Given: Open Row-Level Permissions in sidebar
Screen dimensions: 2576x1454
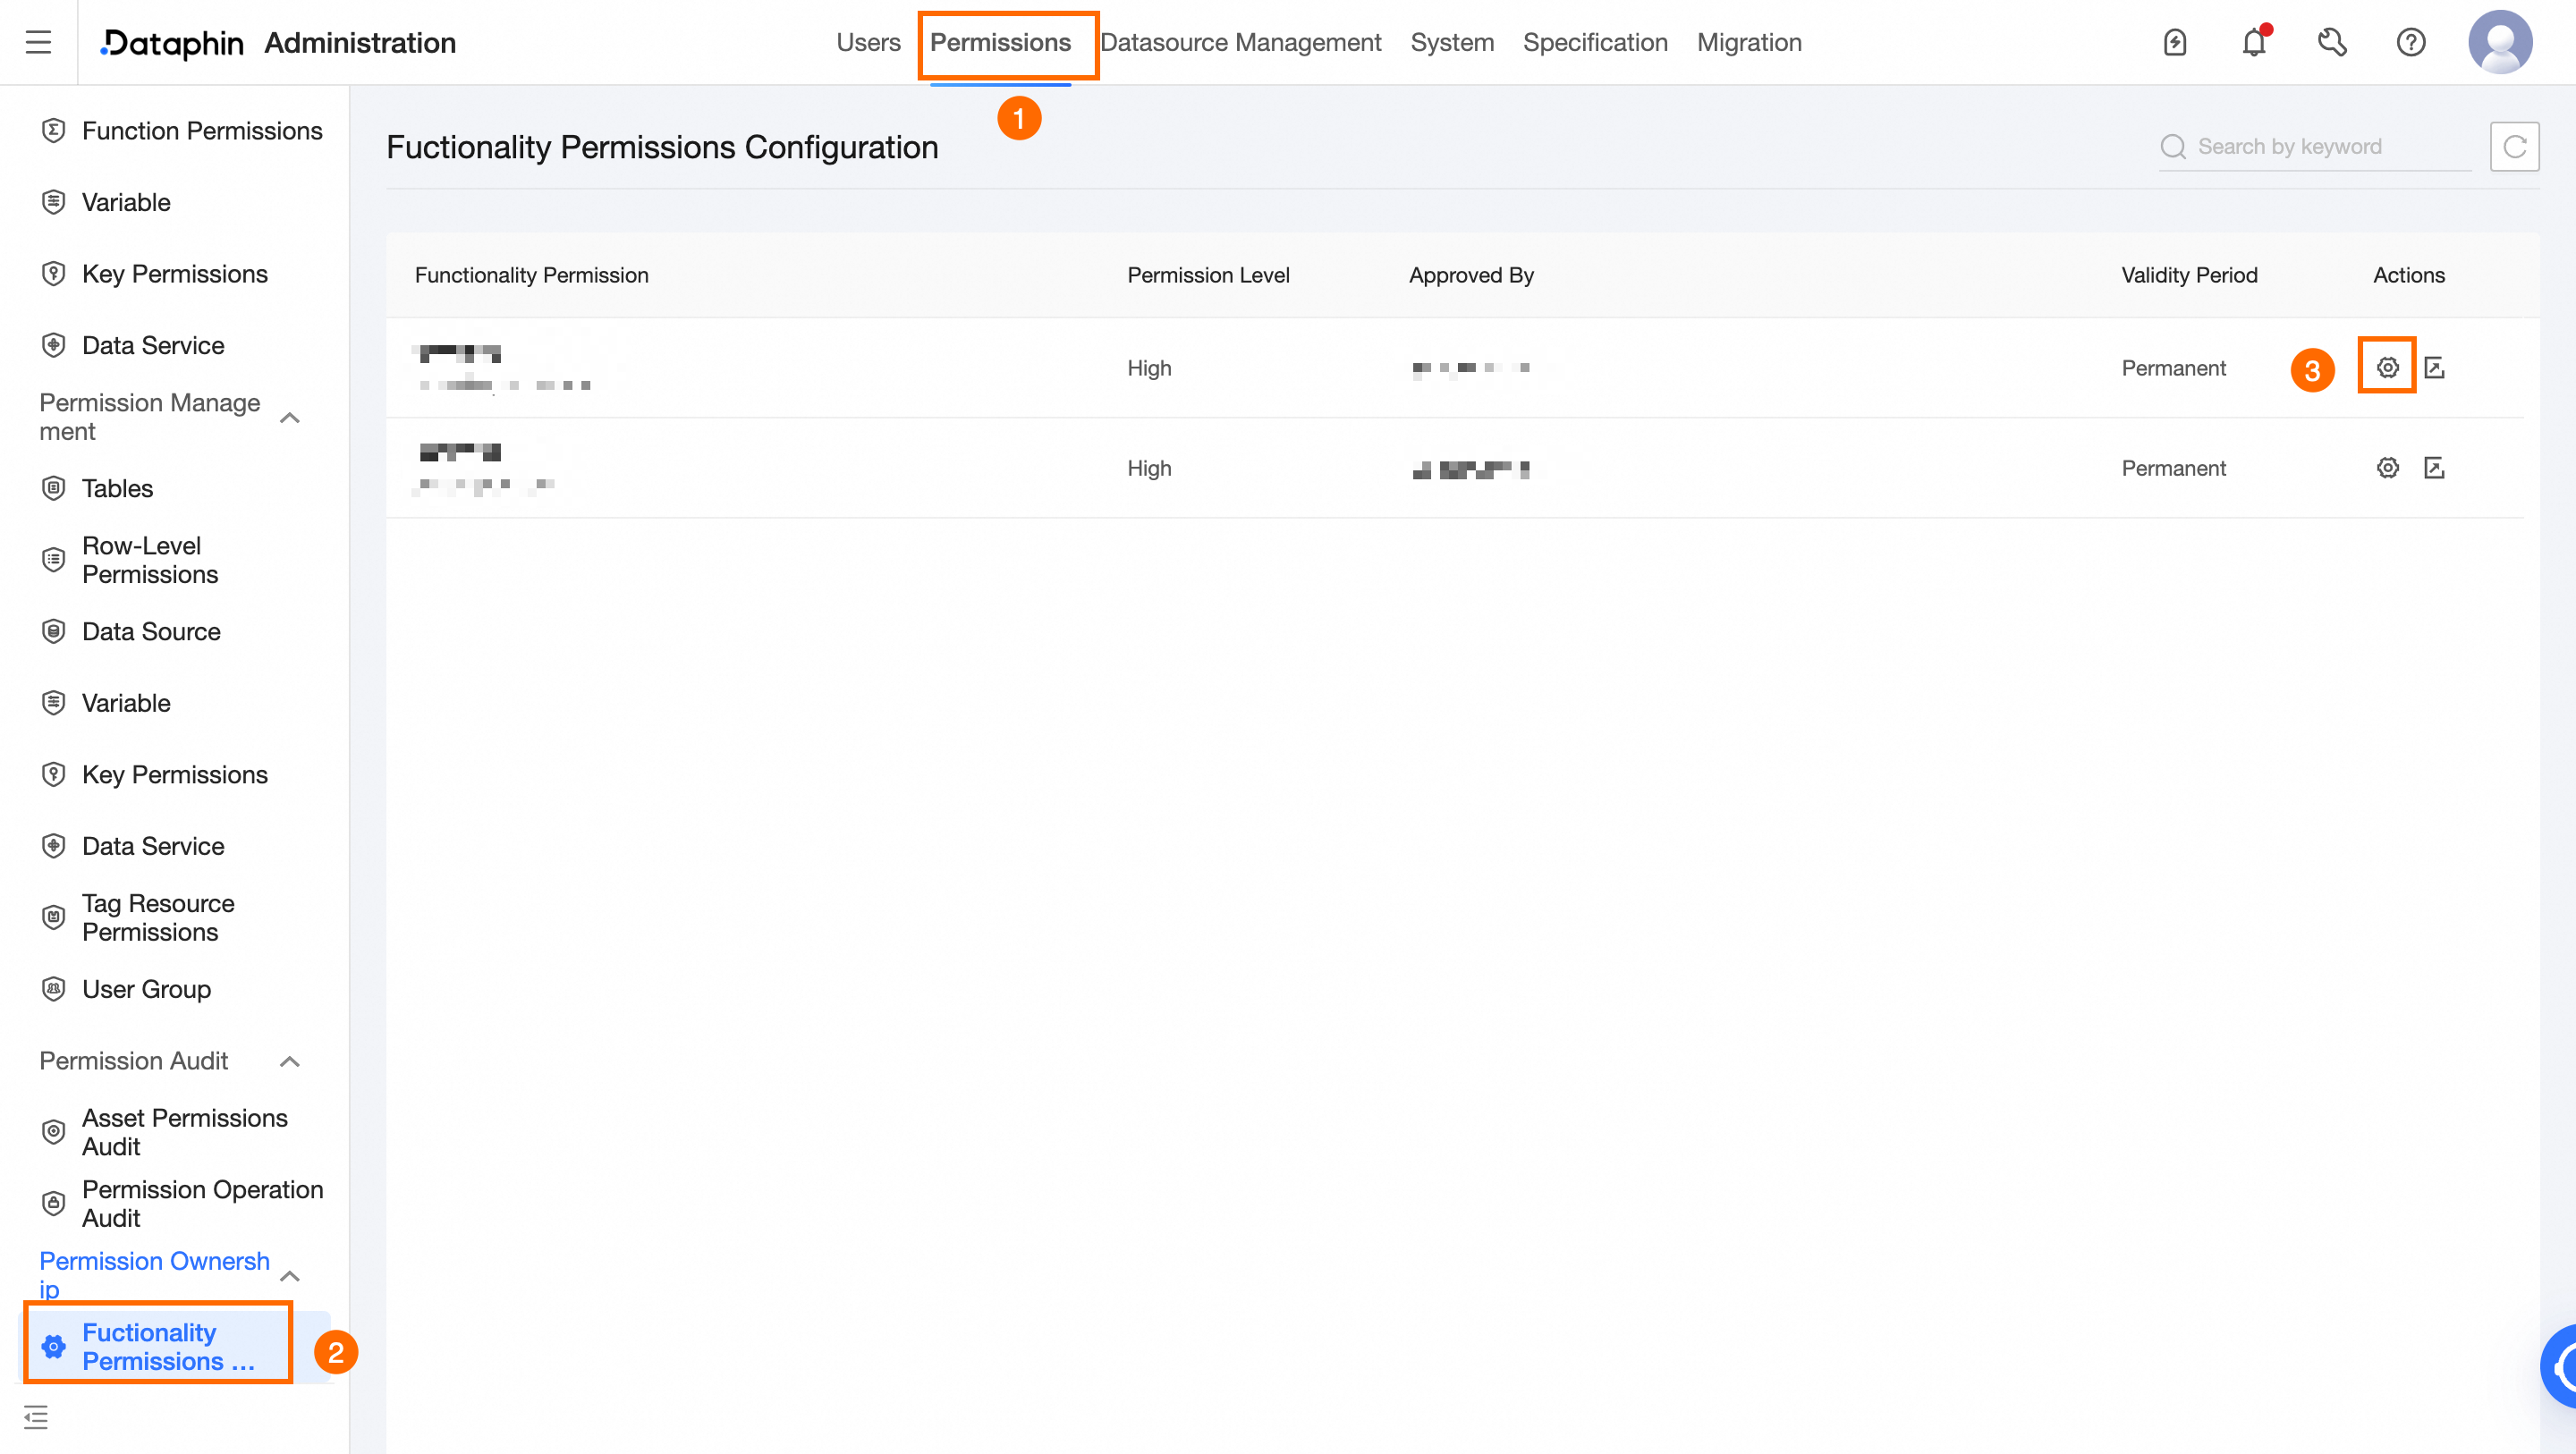Looking at the screenshot, I should coord(150,560).
